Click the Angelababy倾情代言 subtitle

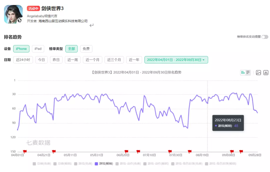pos(42,16)
